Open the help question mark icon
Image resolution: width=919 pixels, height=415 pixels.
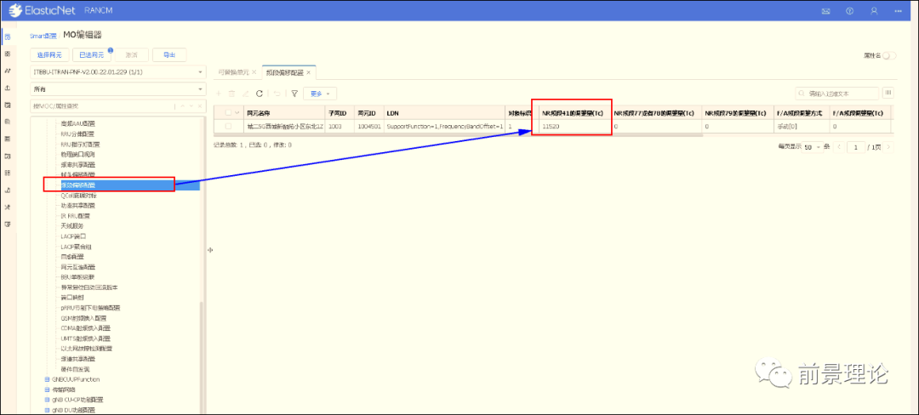click(x=849, y=11)
